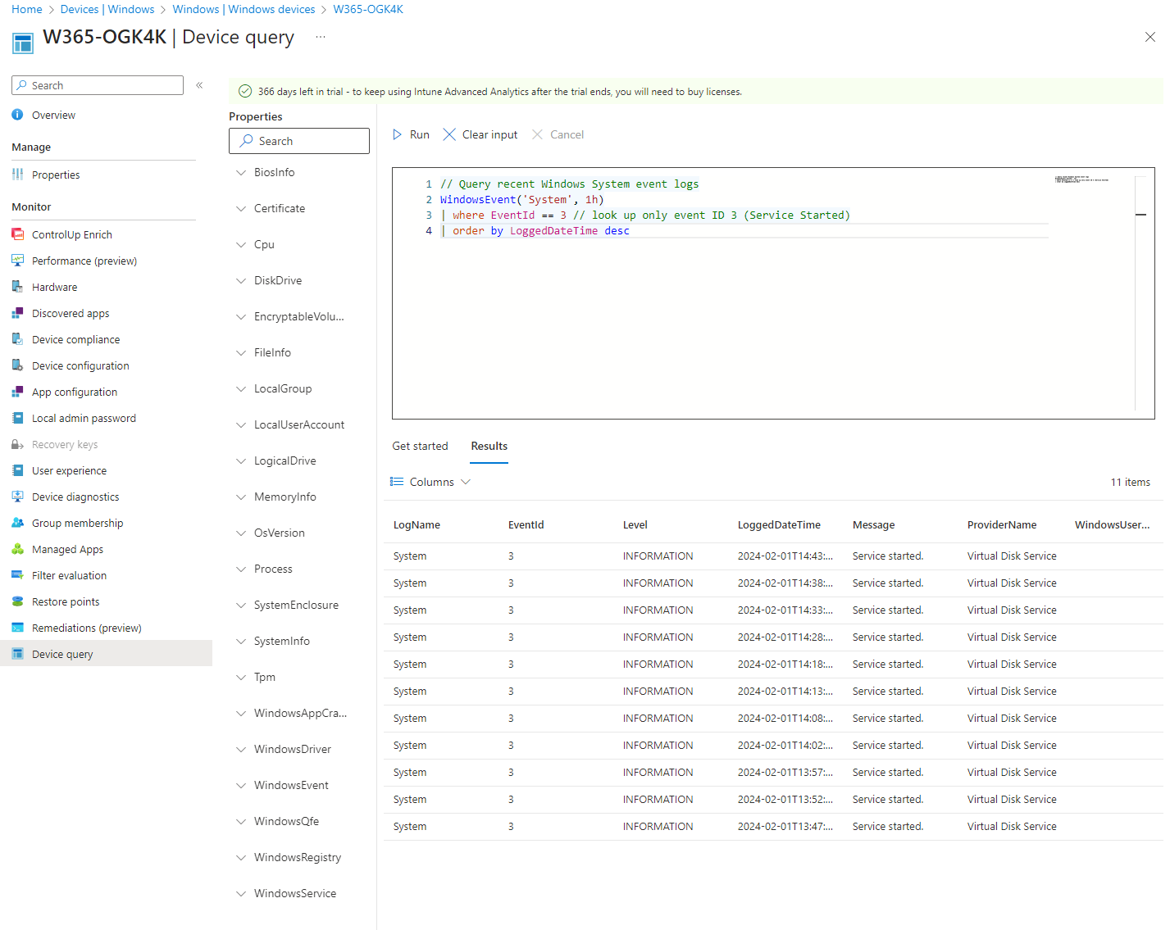Click the Discovered apps icon
The height and width of the screenshot is (930, 1170).
[17, 313]
